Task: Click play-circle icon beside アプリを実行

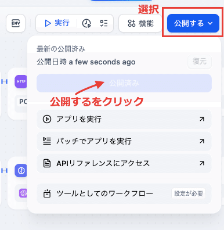Action: (x=47, y=119)
